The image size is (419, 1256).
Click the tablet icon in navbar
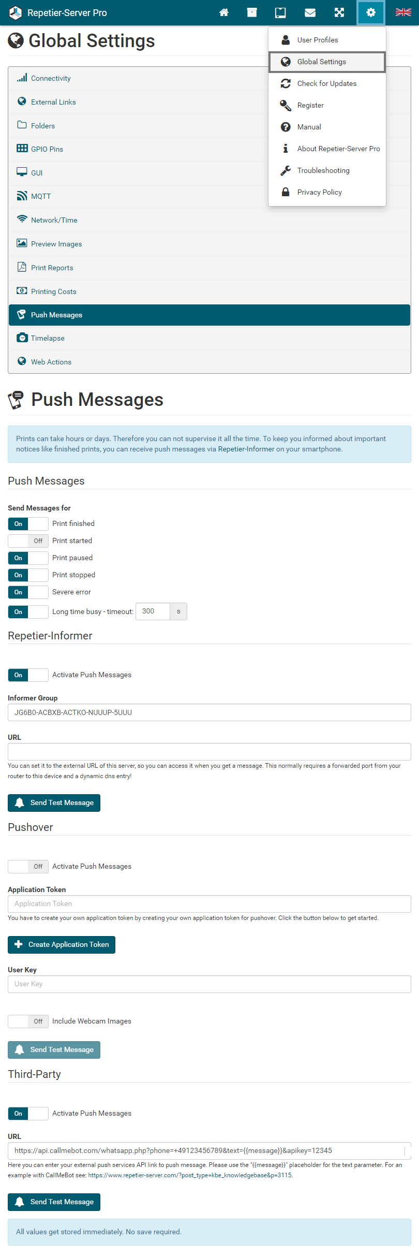[280, 12]
